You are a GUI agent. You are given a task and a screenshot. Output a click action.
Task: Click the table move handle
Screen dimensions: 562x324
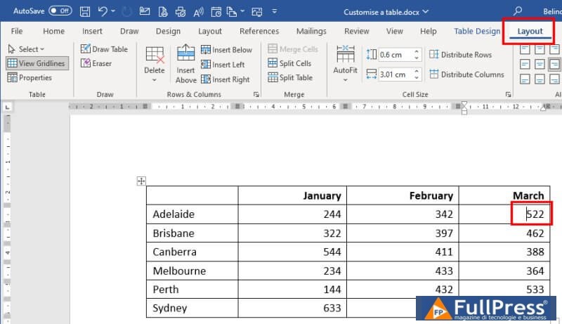140,181
